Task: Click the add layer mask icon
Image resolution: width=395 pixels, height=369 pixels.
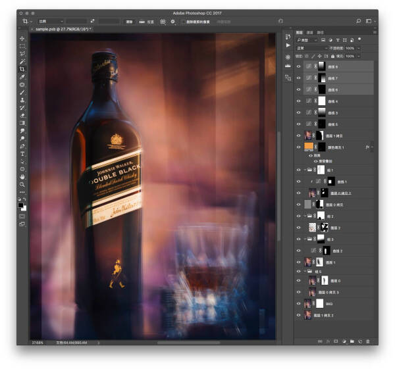Action: tap(336, 341)
